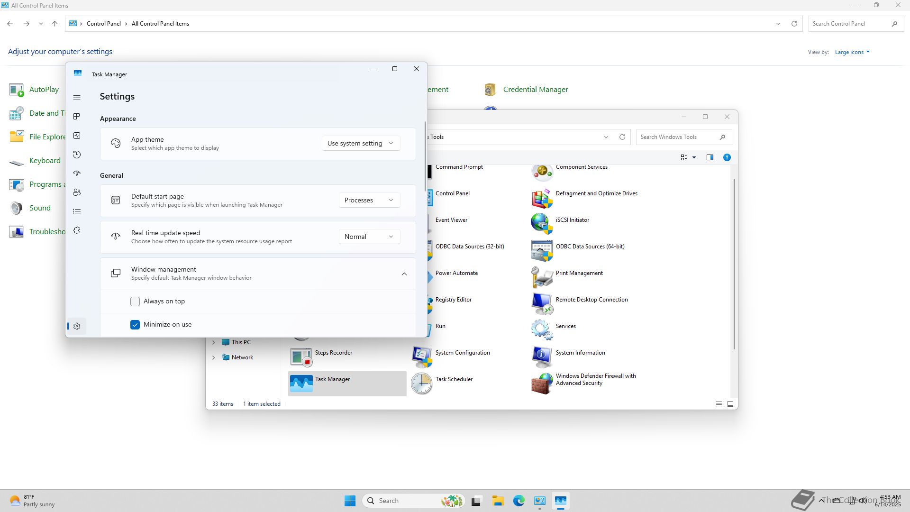The width and height of the screenshot is (910, 512).
Task: Open App history icon in sidebar
Action: coord(77,155)
